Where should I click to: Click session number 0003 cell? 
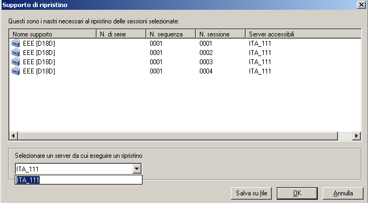pyautogui.click(x=206, y=62)
